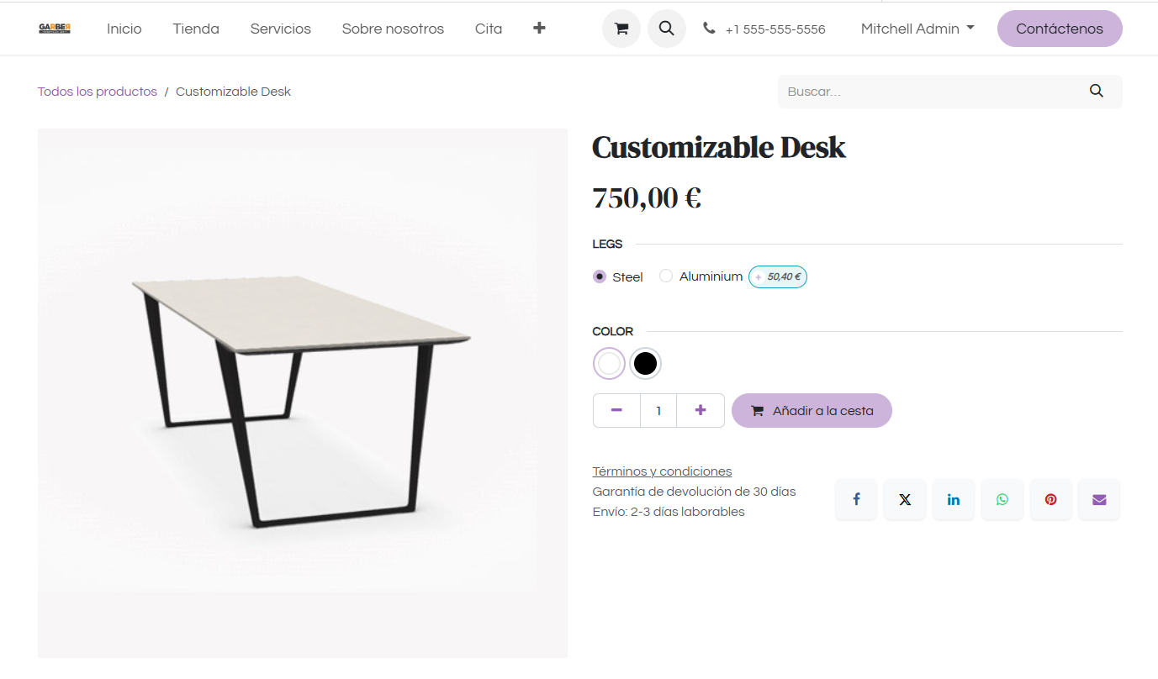The image size is (1158, 679).
Task: Click the header search magnifier icon
Action: pyautogui.click(x=666, y=28)
